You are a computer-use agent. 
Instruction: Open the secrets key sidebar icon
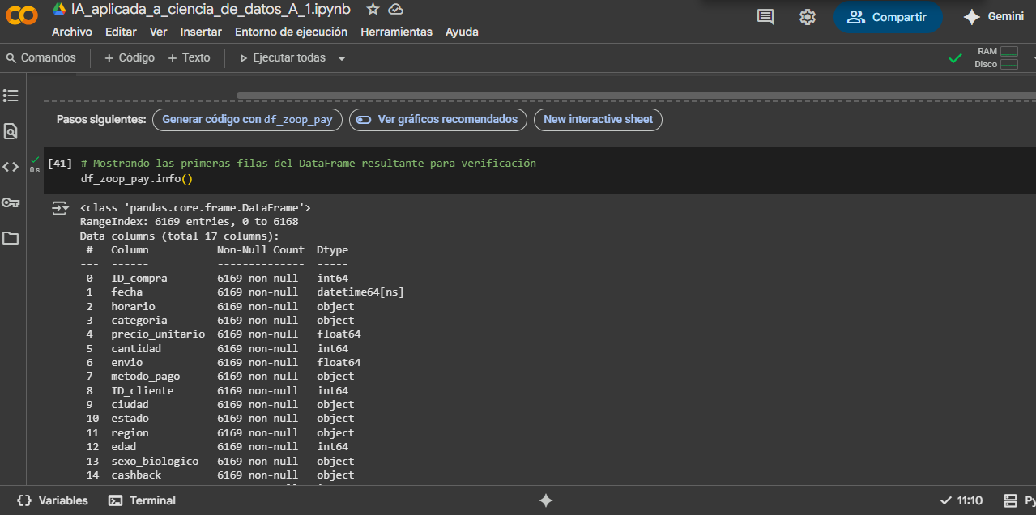tap(11, 202)
